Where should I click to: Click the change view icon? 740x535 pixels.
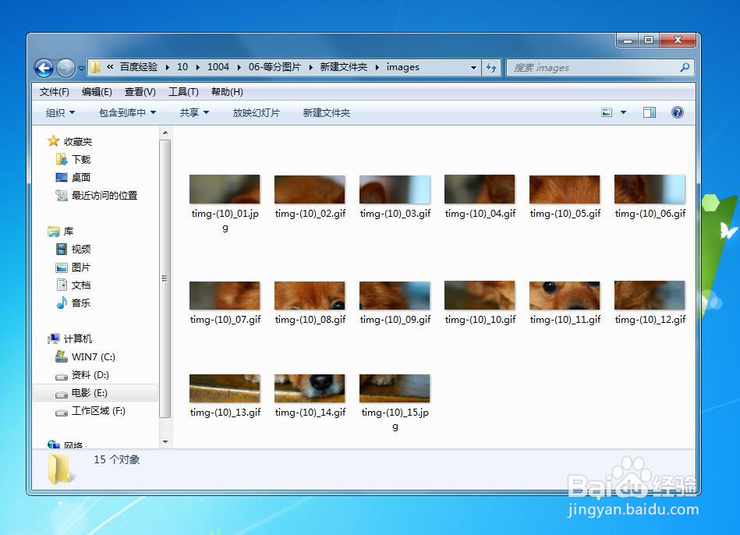coord(607,112)
